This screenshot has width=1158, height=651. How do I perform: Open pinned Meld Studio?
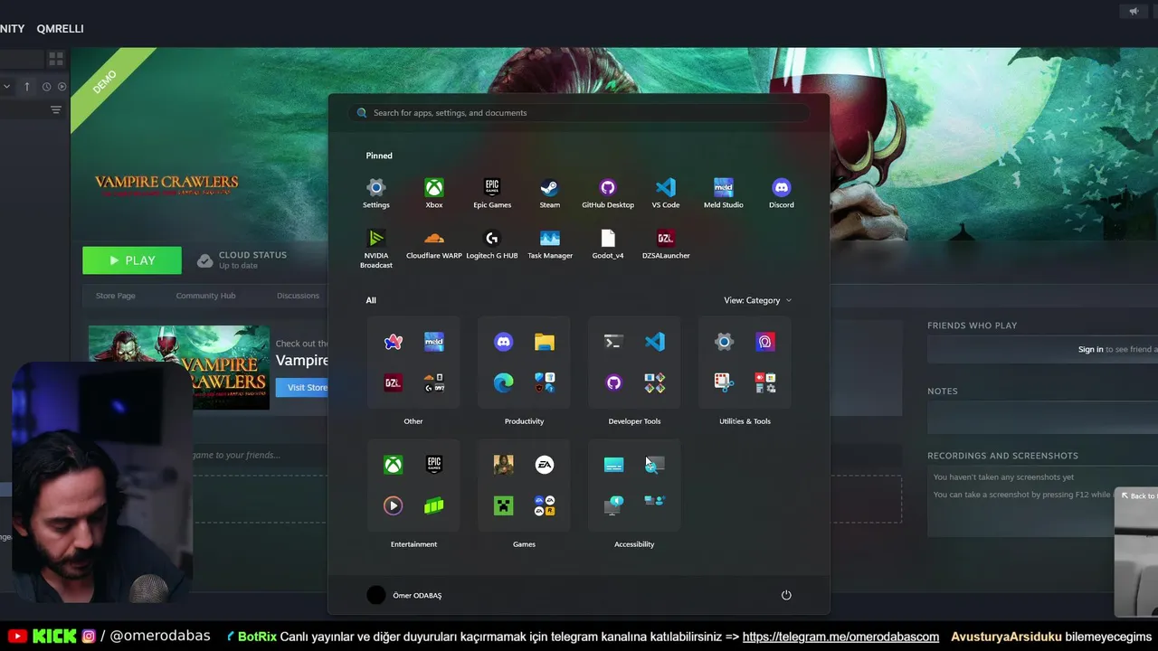coord(724,193)
